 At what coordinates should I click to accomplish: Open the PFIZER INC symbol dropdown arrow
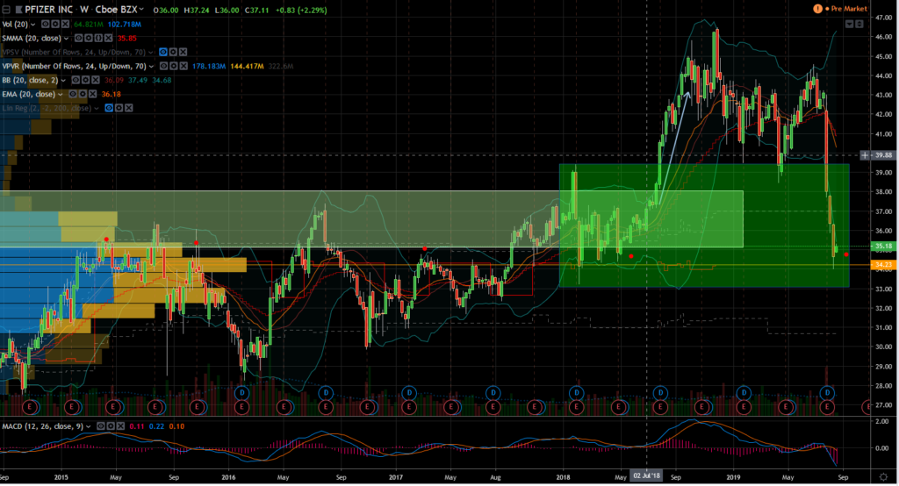(141, 9)
